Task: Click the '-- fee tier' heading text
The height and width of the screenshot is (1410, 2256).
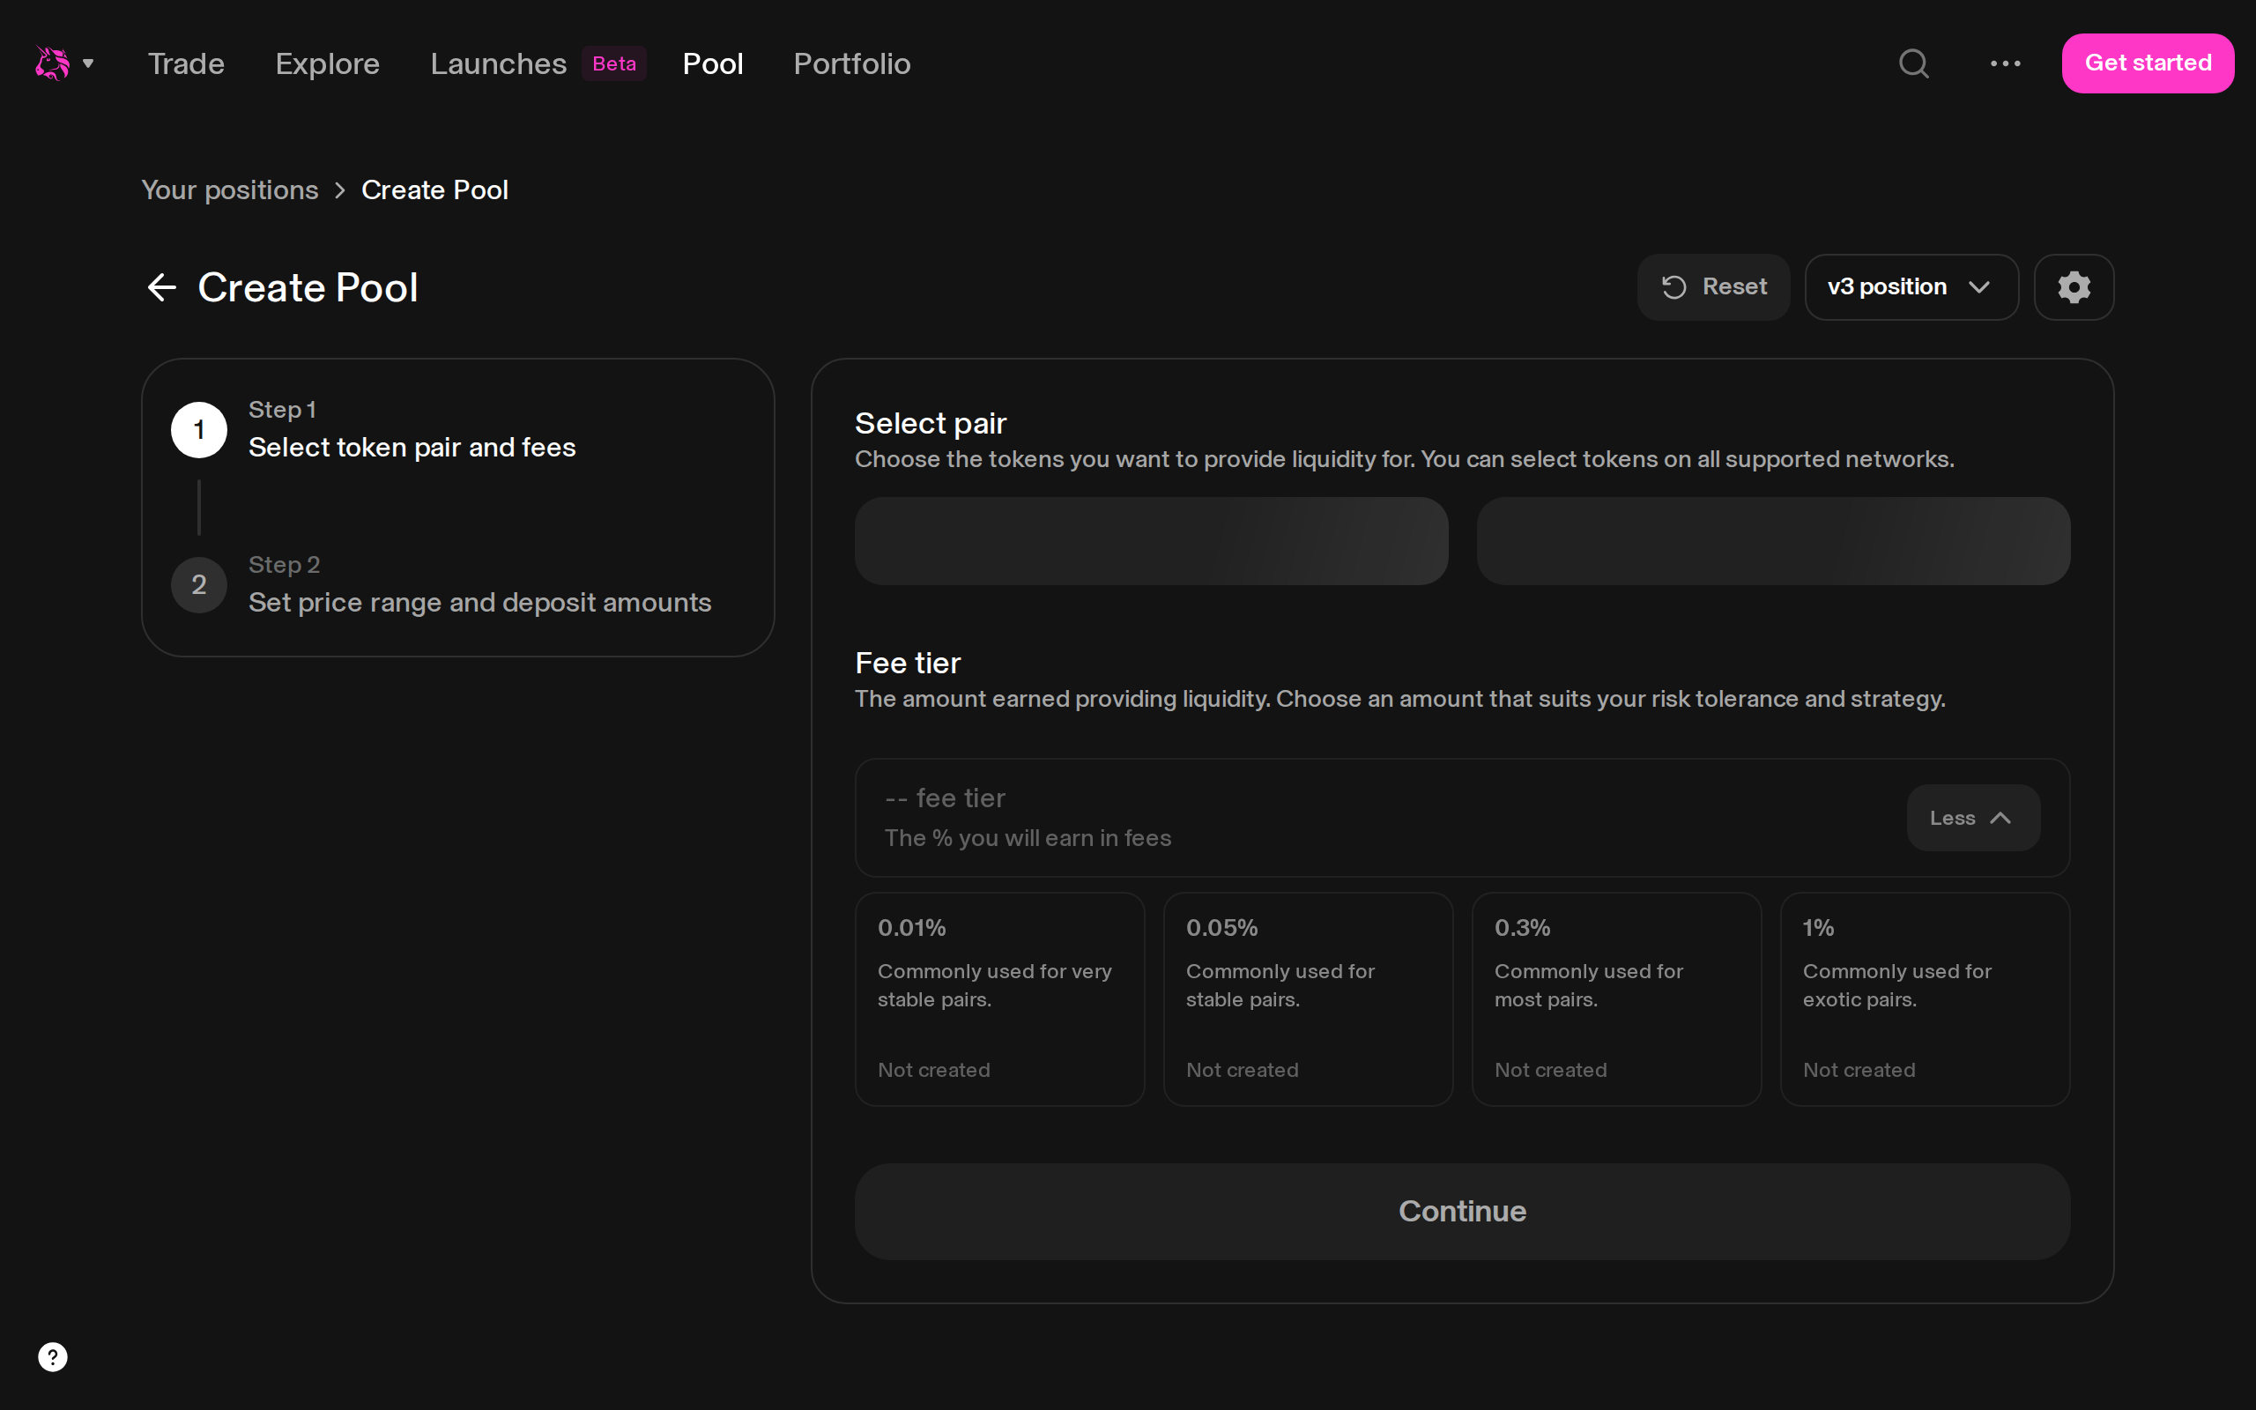Action: (946, 798)
